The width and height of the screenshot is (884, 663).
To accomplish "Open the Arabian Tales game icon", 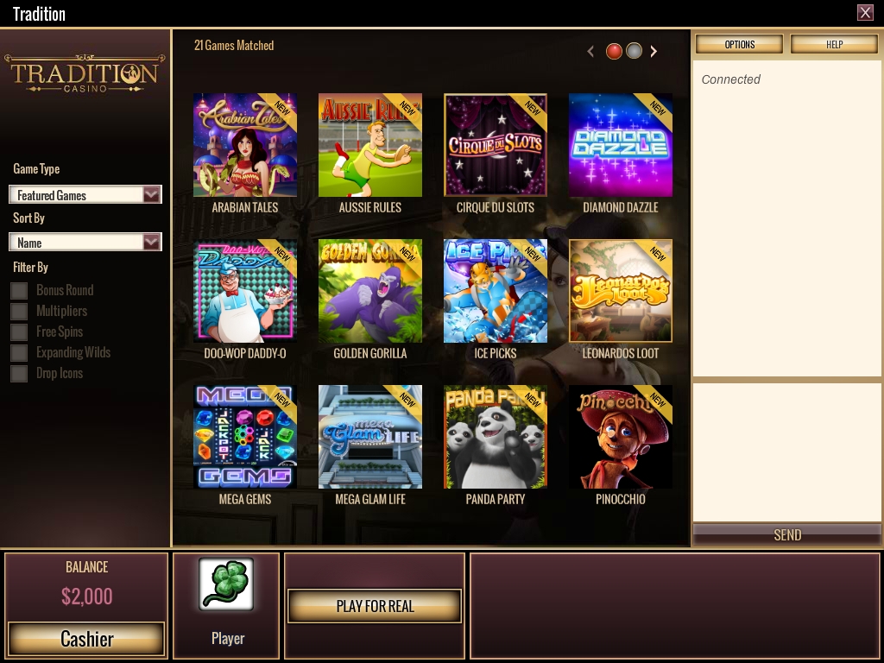I will [x=244, y=145].
